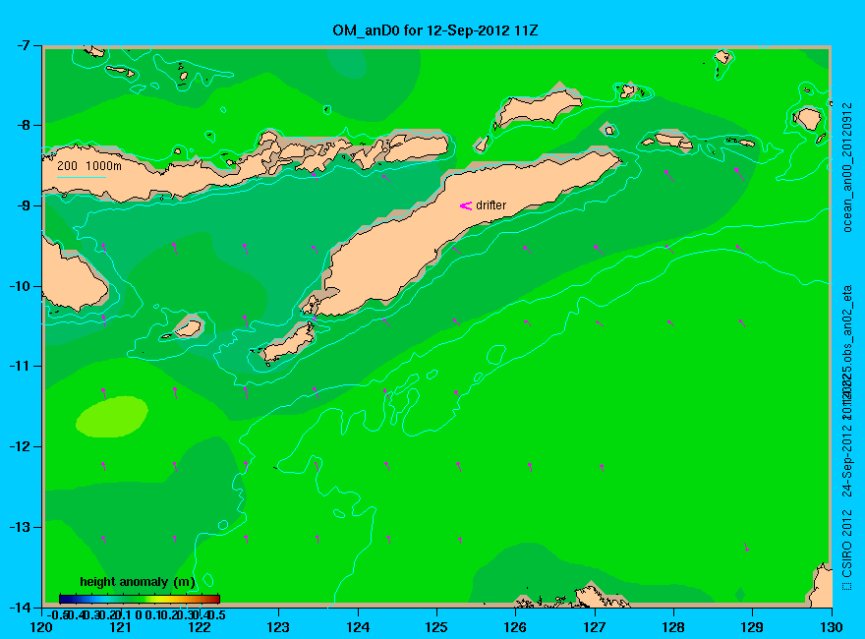Click the magenta drifter arrow marker
865x639 pixels.
click(x=466, y=205)
